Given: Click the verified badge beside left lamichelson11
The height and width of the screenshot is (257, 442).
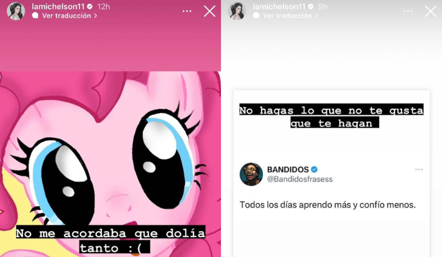Looking at the screenshot, I should click(90, 7).
